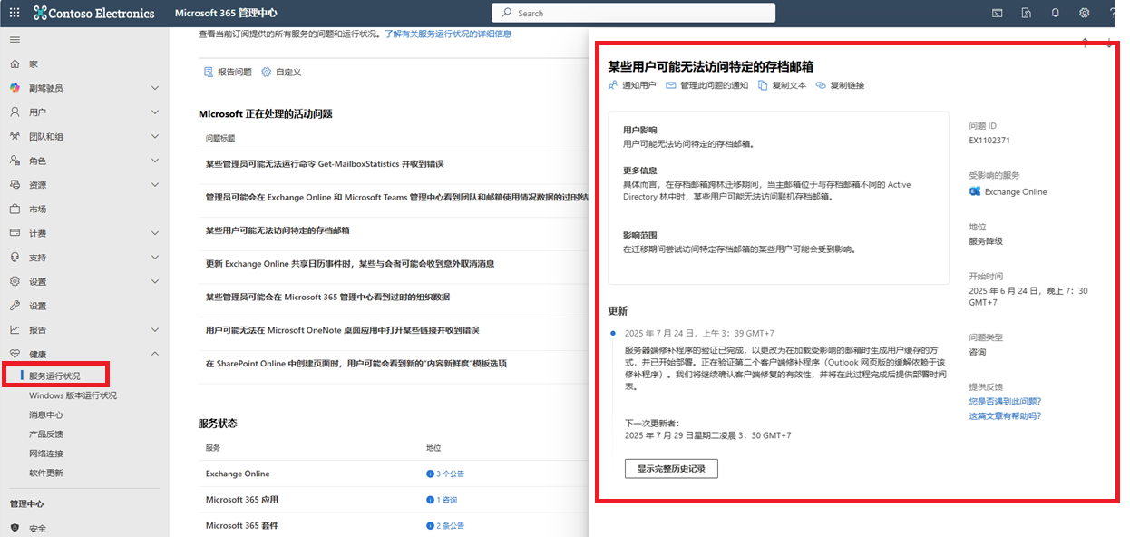Collapse the 健康 section chevron
This screenshot has width=1130, height=537.
click(154, 354)
